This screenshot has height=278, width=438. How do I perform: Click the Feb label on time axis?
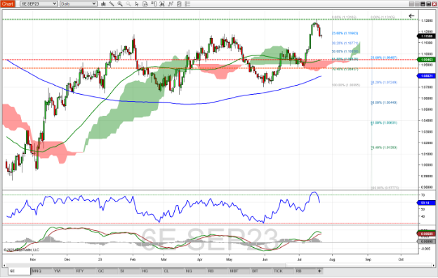click(133, 260)
